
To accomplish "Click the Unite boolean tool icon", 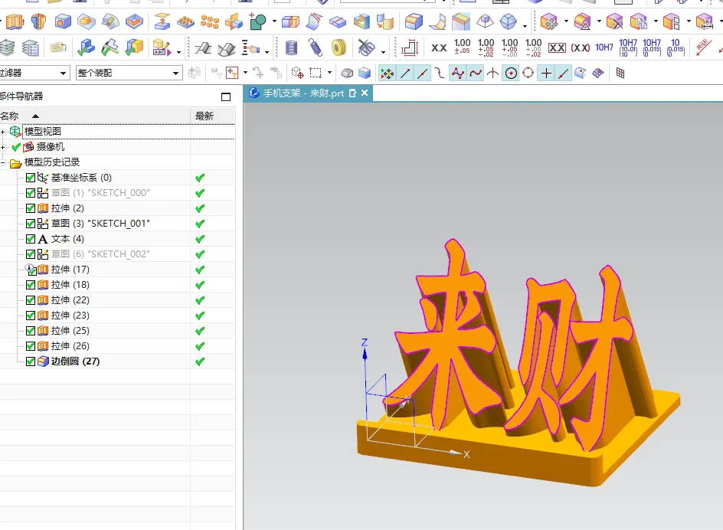I will [257, 21].
